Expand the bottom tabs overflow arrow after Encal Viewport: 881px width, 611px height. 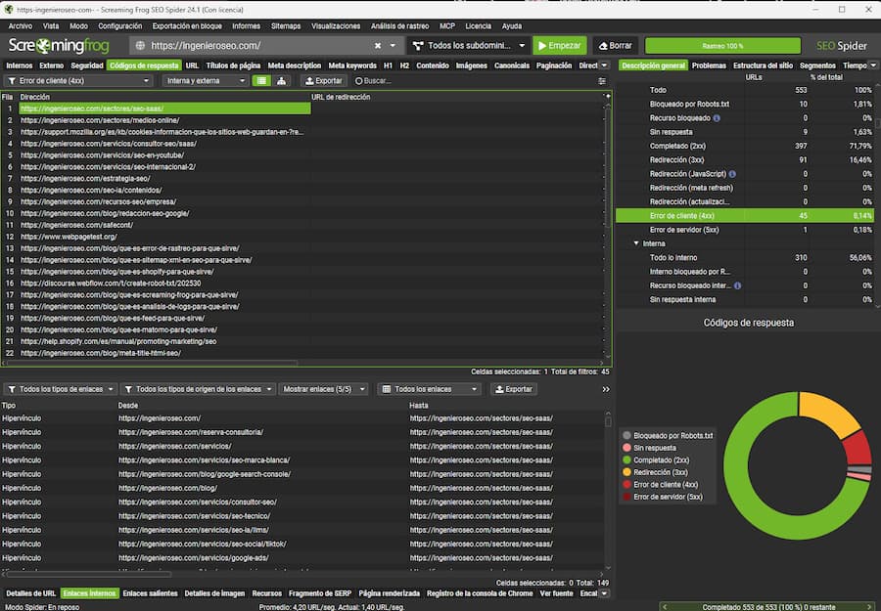point(604,593)
